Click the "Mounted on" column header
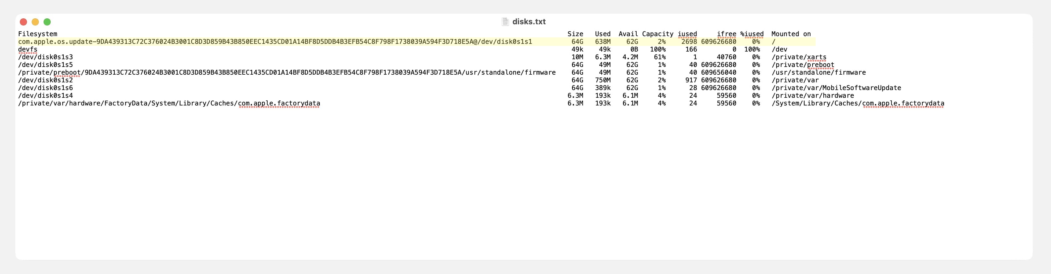This screenshot has width=1051, height=274. coord(791,34)
